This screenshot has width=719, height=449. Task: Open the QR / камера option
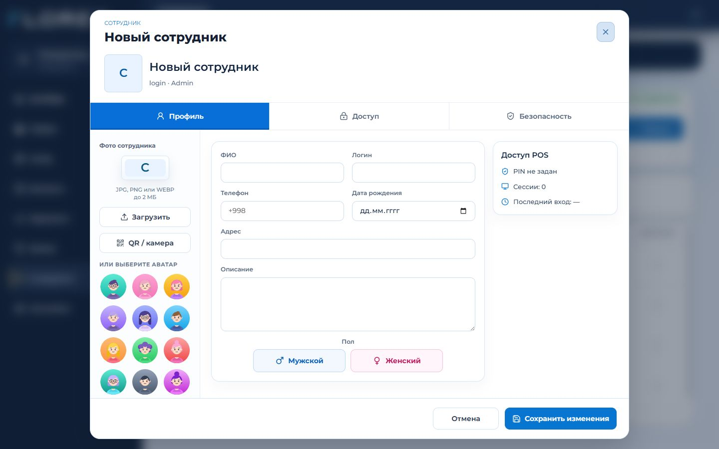pyautogui.click(x=145, y=243)
